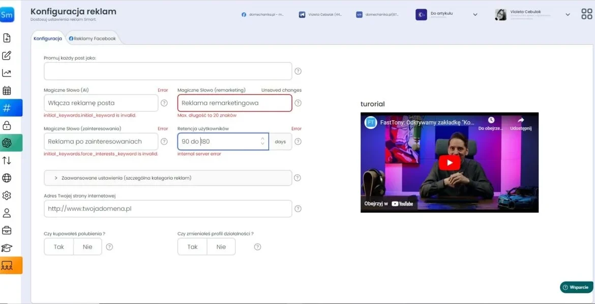Image resolution: width=595 pixels, height=304 pixels.
Task: Increase retention days with stepper arrow
Action: click(x=262, y=138)
